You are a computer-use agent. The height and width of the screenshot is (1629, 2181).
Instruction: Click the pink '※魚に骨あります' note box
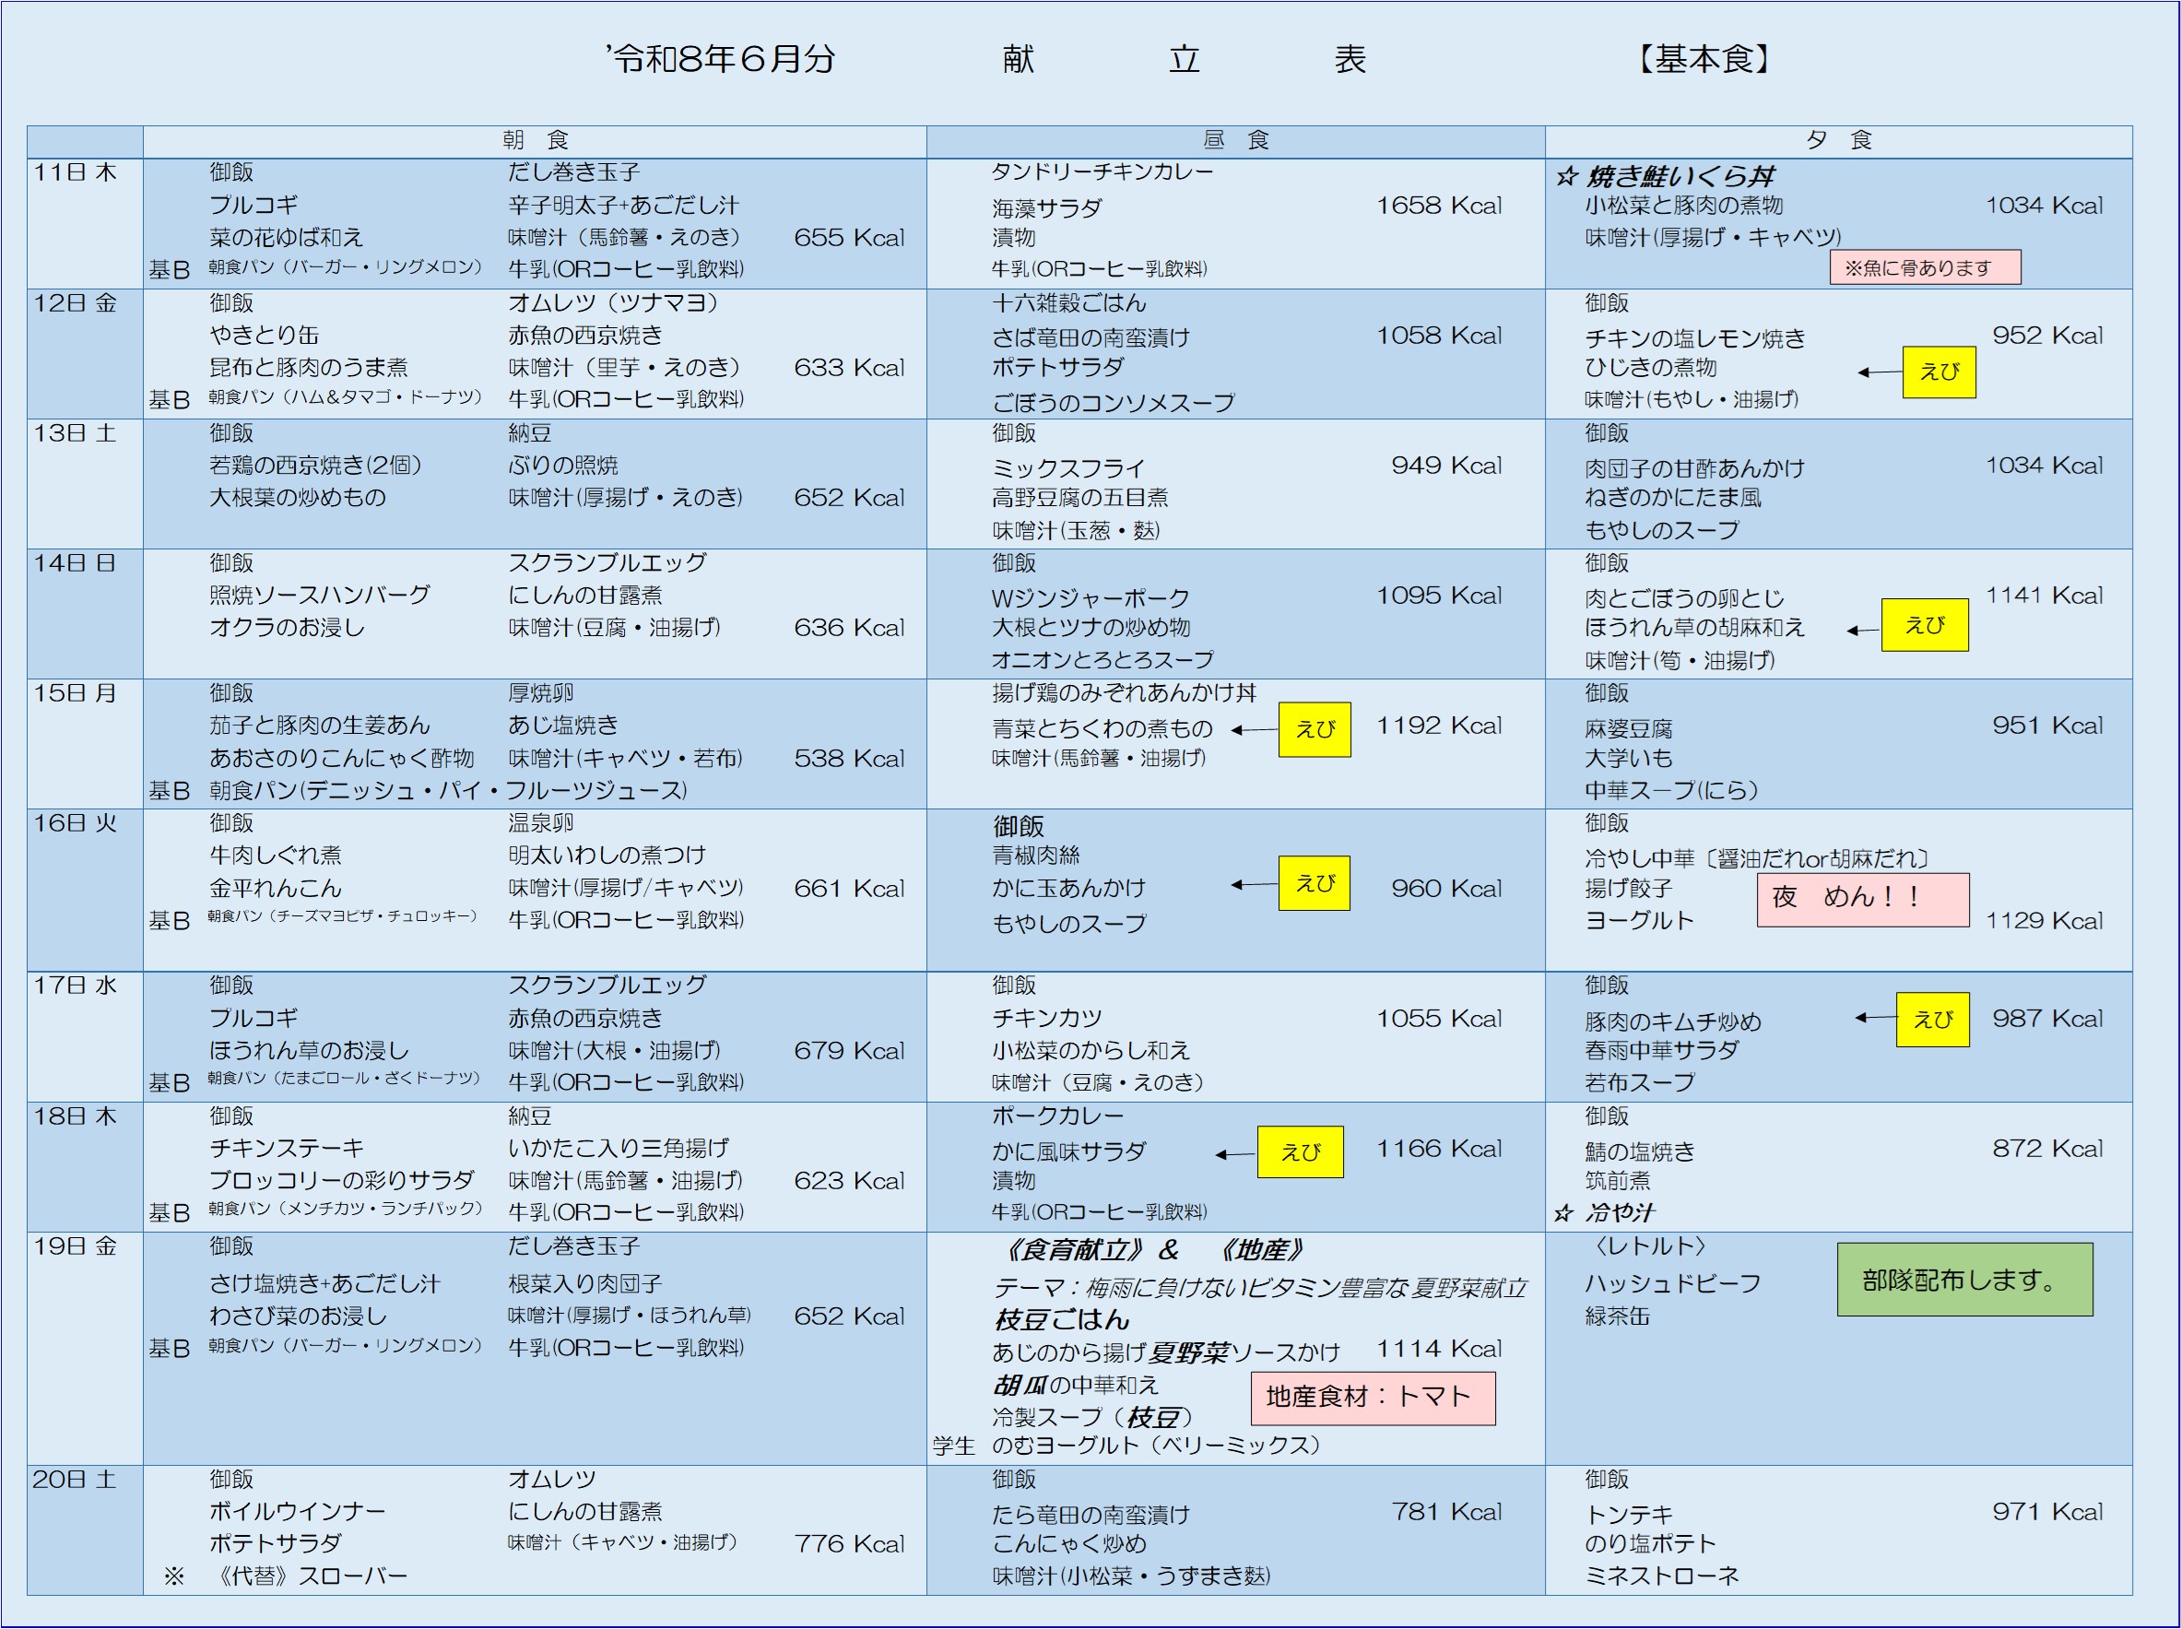(x=1925, y=267)
